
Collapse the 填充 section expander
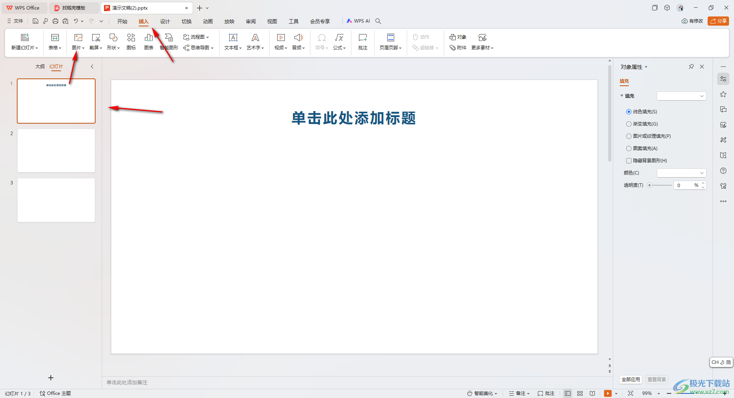click(622, 96)
